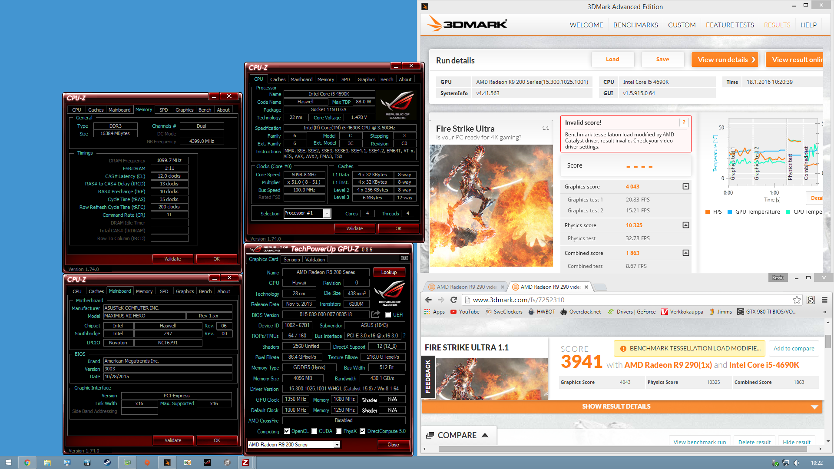This screenshot has height=469, width=834.
Task: Open the GPU-Z graphics card selector dropdown
Action: (x=337, y=445)
